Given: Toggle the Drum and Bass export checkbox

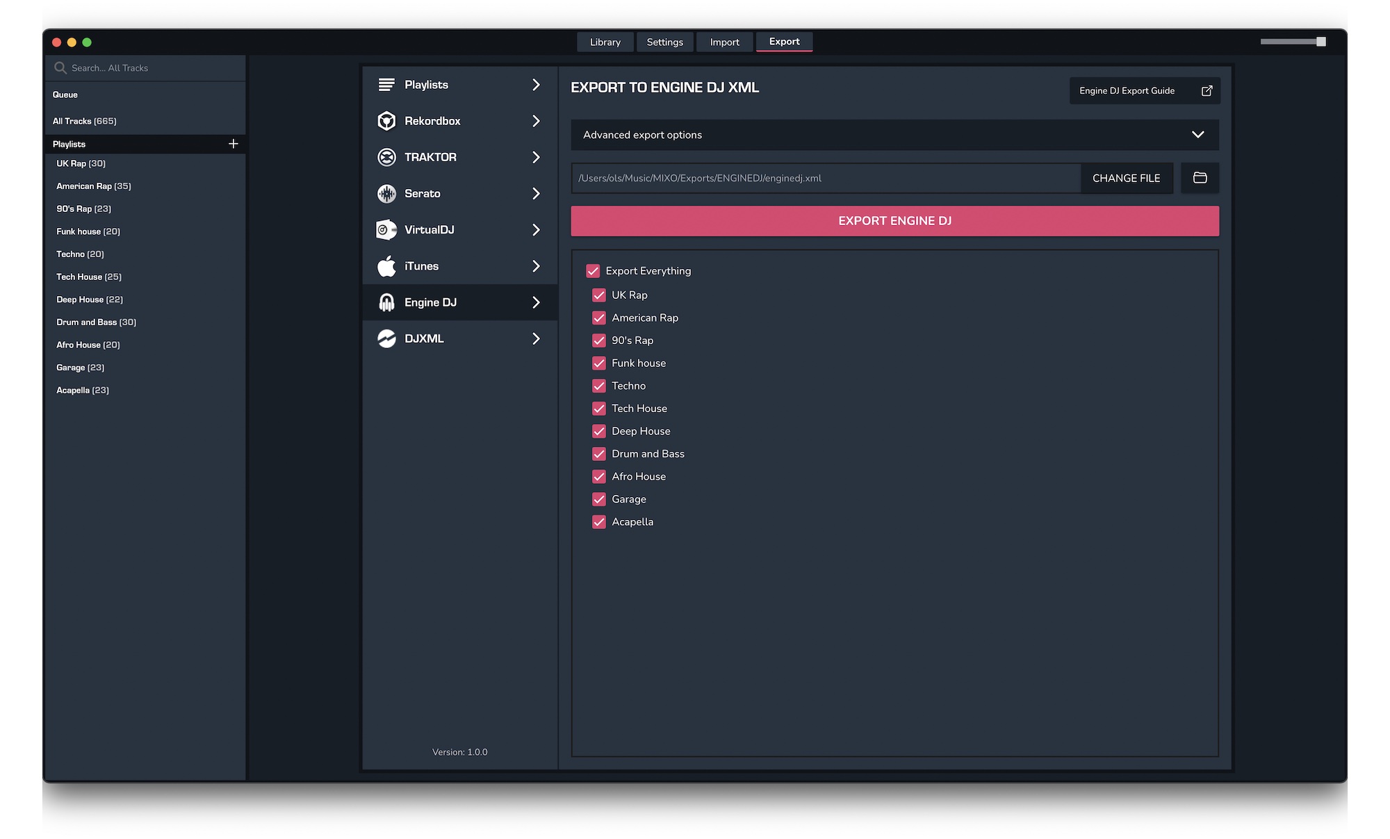Looking at the screenshot, I should coord(599,454).
